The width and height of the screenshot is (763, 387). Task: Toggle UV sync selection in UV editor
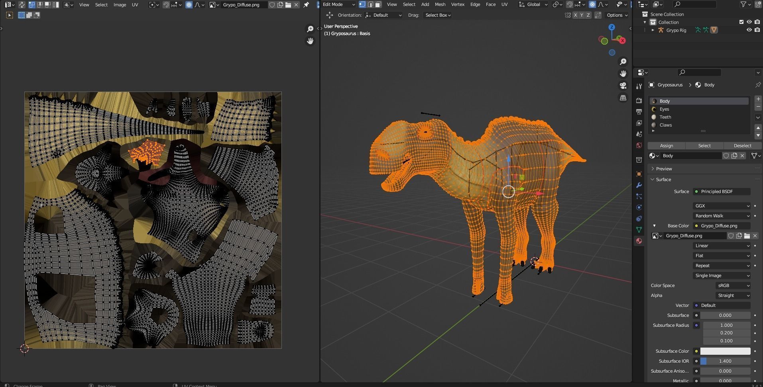coord(22,5)
